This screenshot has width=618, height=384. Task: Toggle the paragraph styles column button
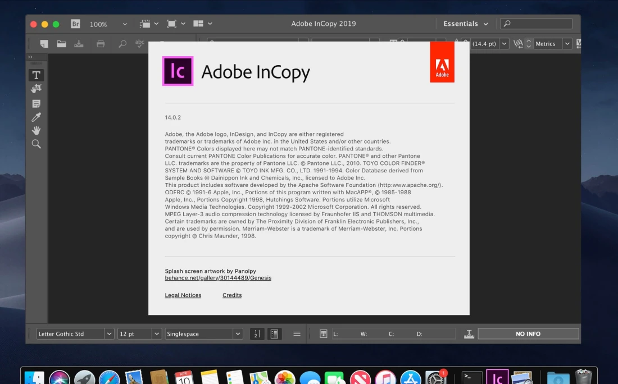pyautogui.click(x=274, y=333)
